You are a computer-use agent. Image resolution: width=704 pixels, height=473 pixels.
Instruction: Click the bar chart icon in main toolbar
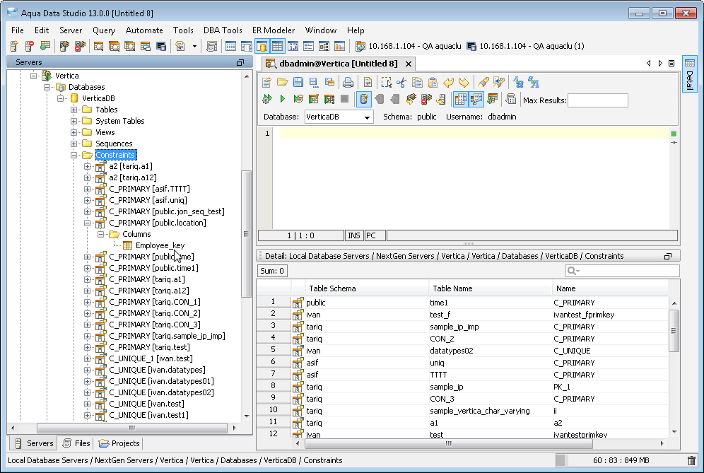(x=339, y=46)
